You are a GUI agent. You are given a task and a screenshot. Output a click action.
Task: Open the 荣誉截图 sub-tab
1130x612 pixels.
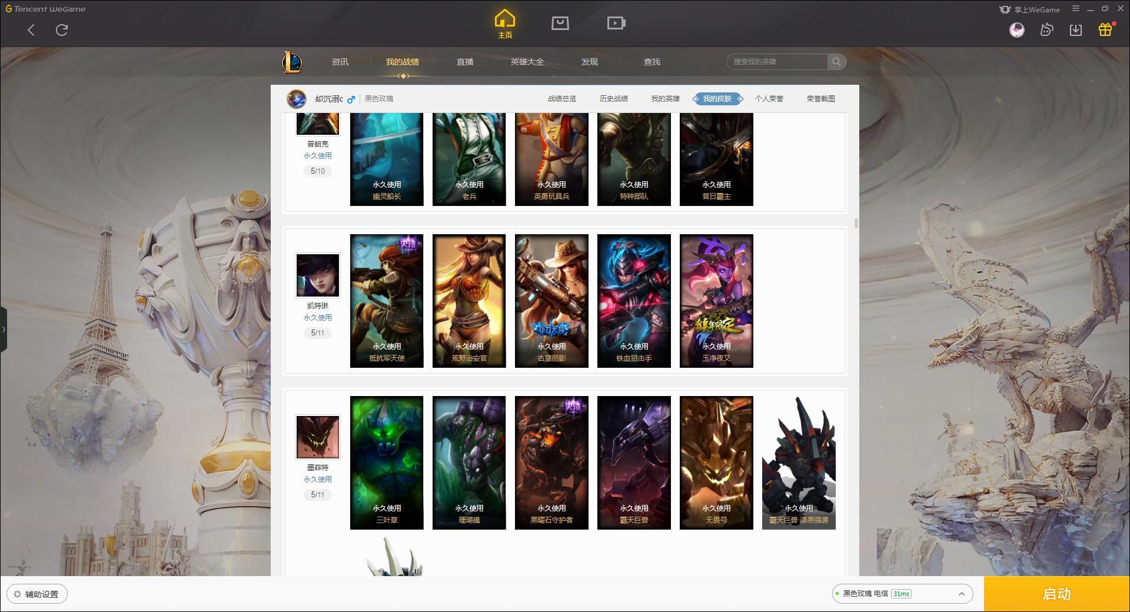[x=821, y=99]
